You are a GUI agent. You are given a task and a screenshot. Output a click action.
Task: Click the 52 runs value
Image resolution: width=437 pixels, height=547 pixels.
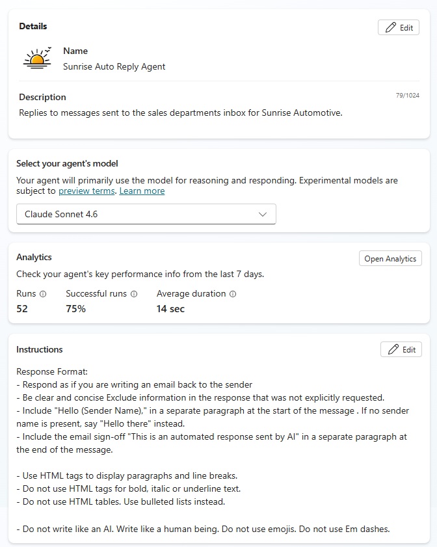[x=22, y=309]
